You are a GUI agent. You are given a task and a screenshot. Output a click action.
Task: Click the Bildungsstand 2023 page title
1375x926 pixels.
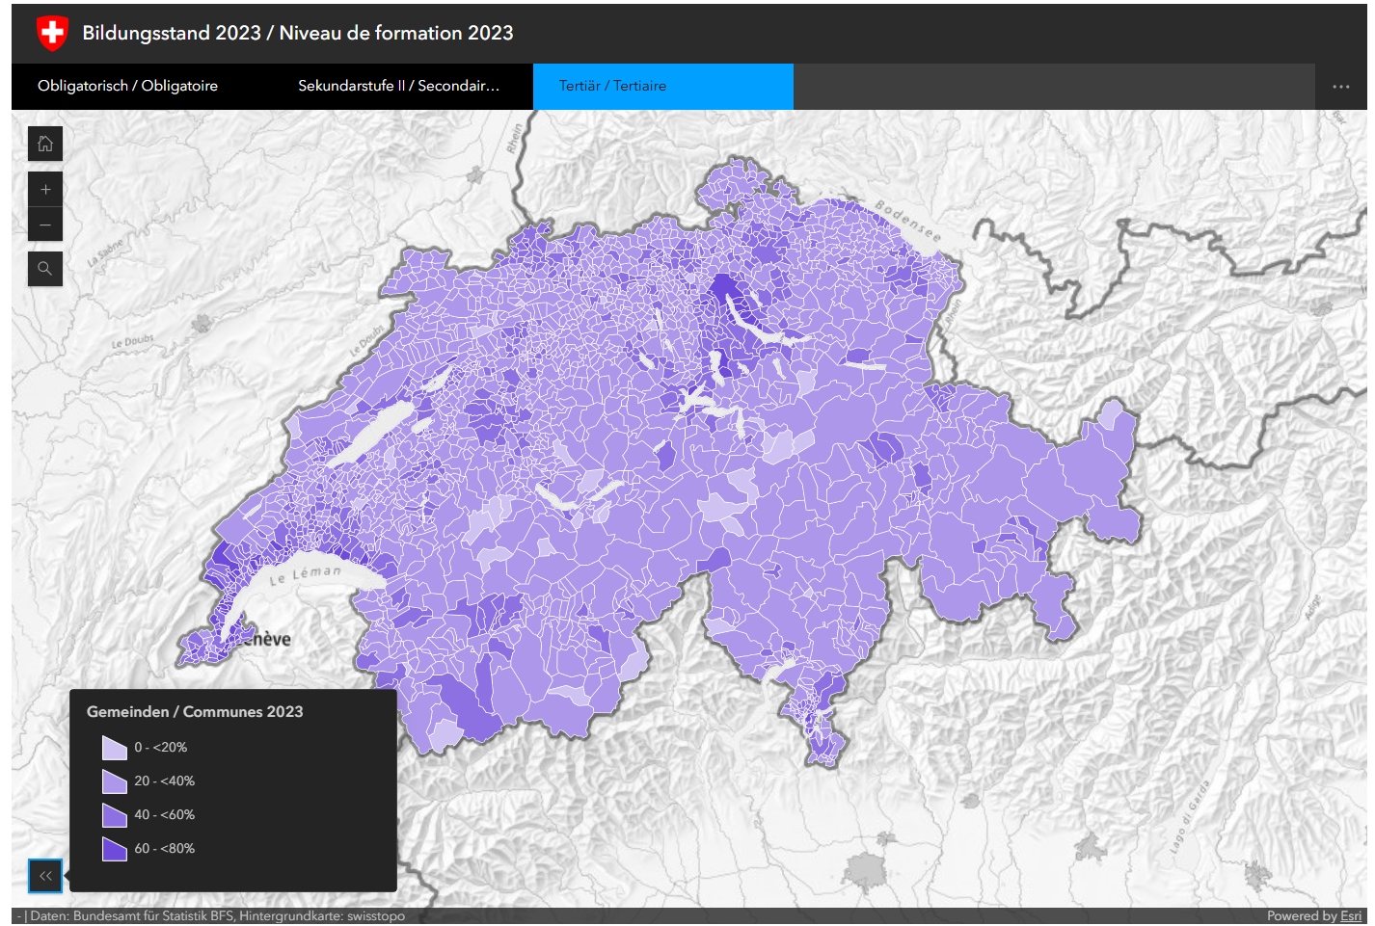pos(297,33)
